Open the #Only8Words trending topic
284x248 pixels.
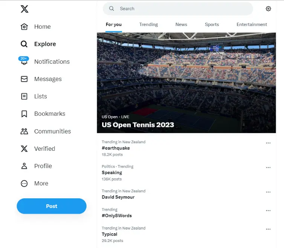pyautogui.click(x=117, y=216)
